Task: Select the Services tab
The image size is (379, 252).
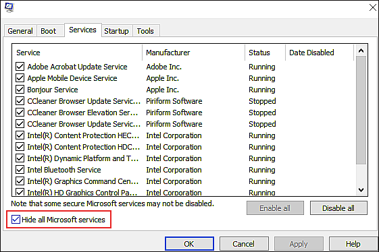Action: coord(82,30)
